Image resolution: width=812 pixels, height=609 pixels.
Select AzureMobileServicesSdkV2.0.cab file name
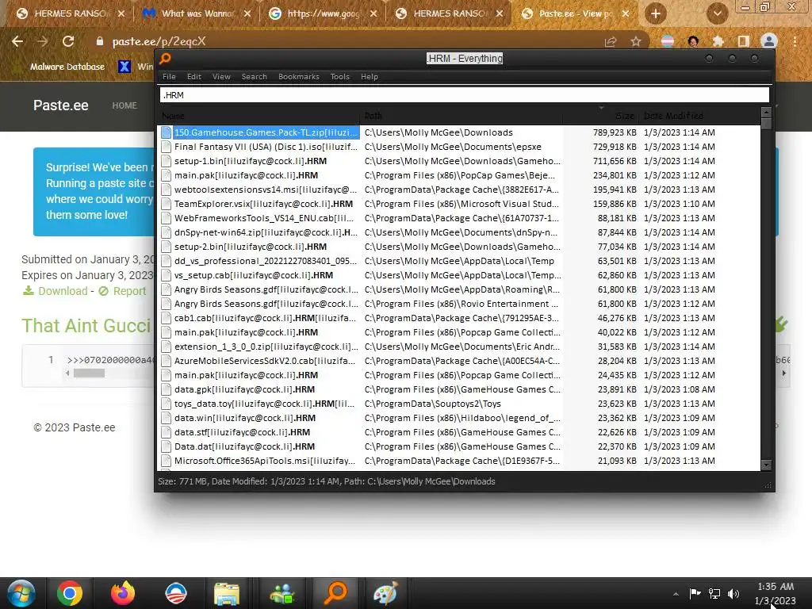[265, 361]
